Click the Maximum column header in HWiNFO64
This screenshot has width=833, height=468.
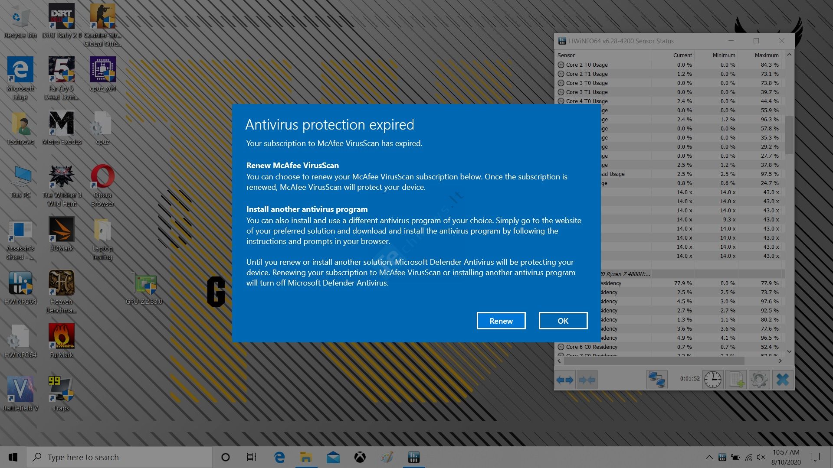[x=760, y=55]
